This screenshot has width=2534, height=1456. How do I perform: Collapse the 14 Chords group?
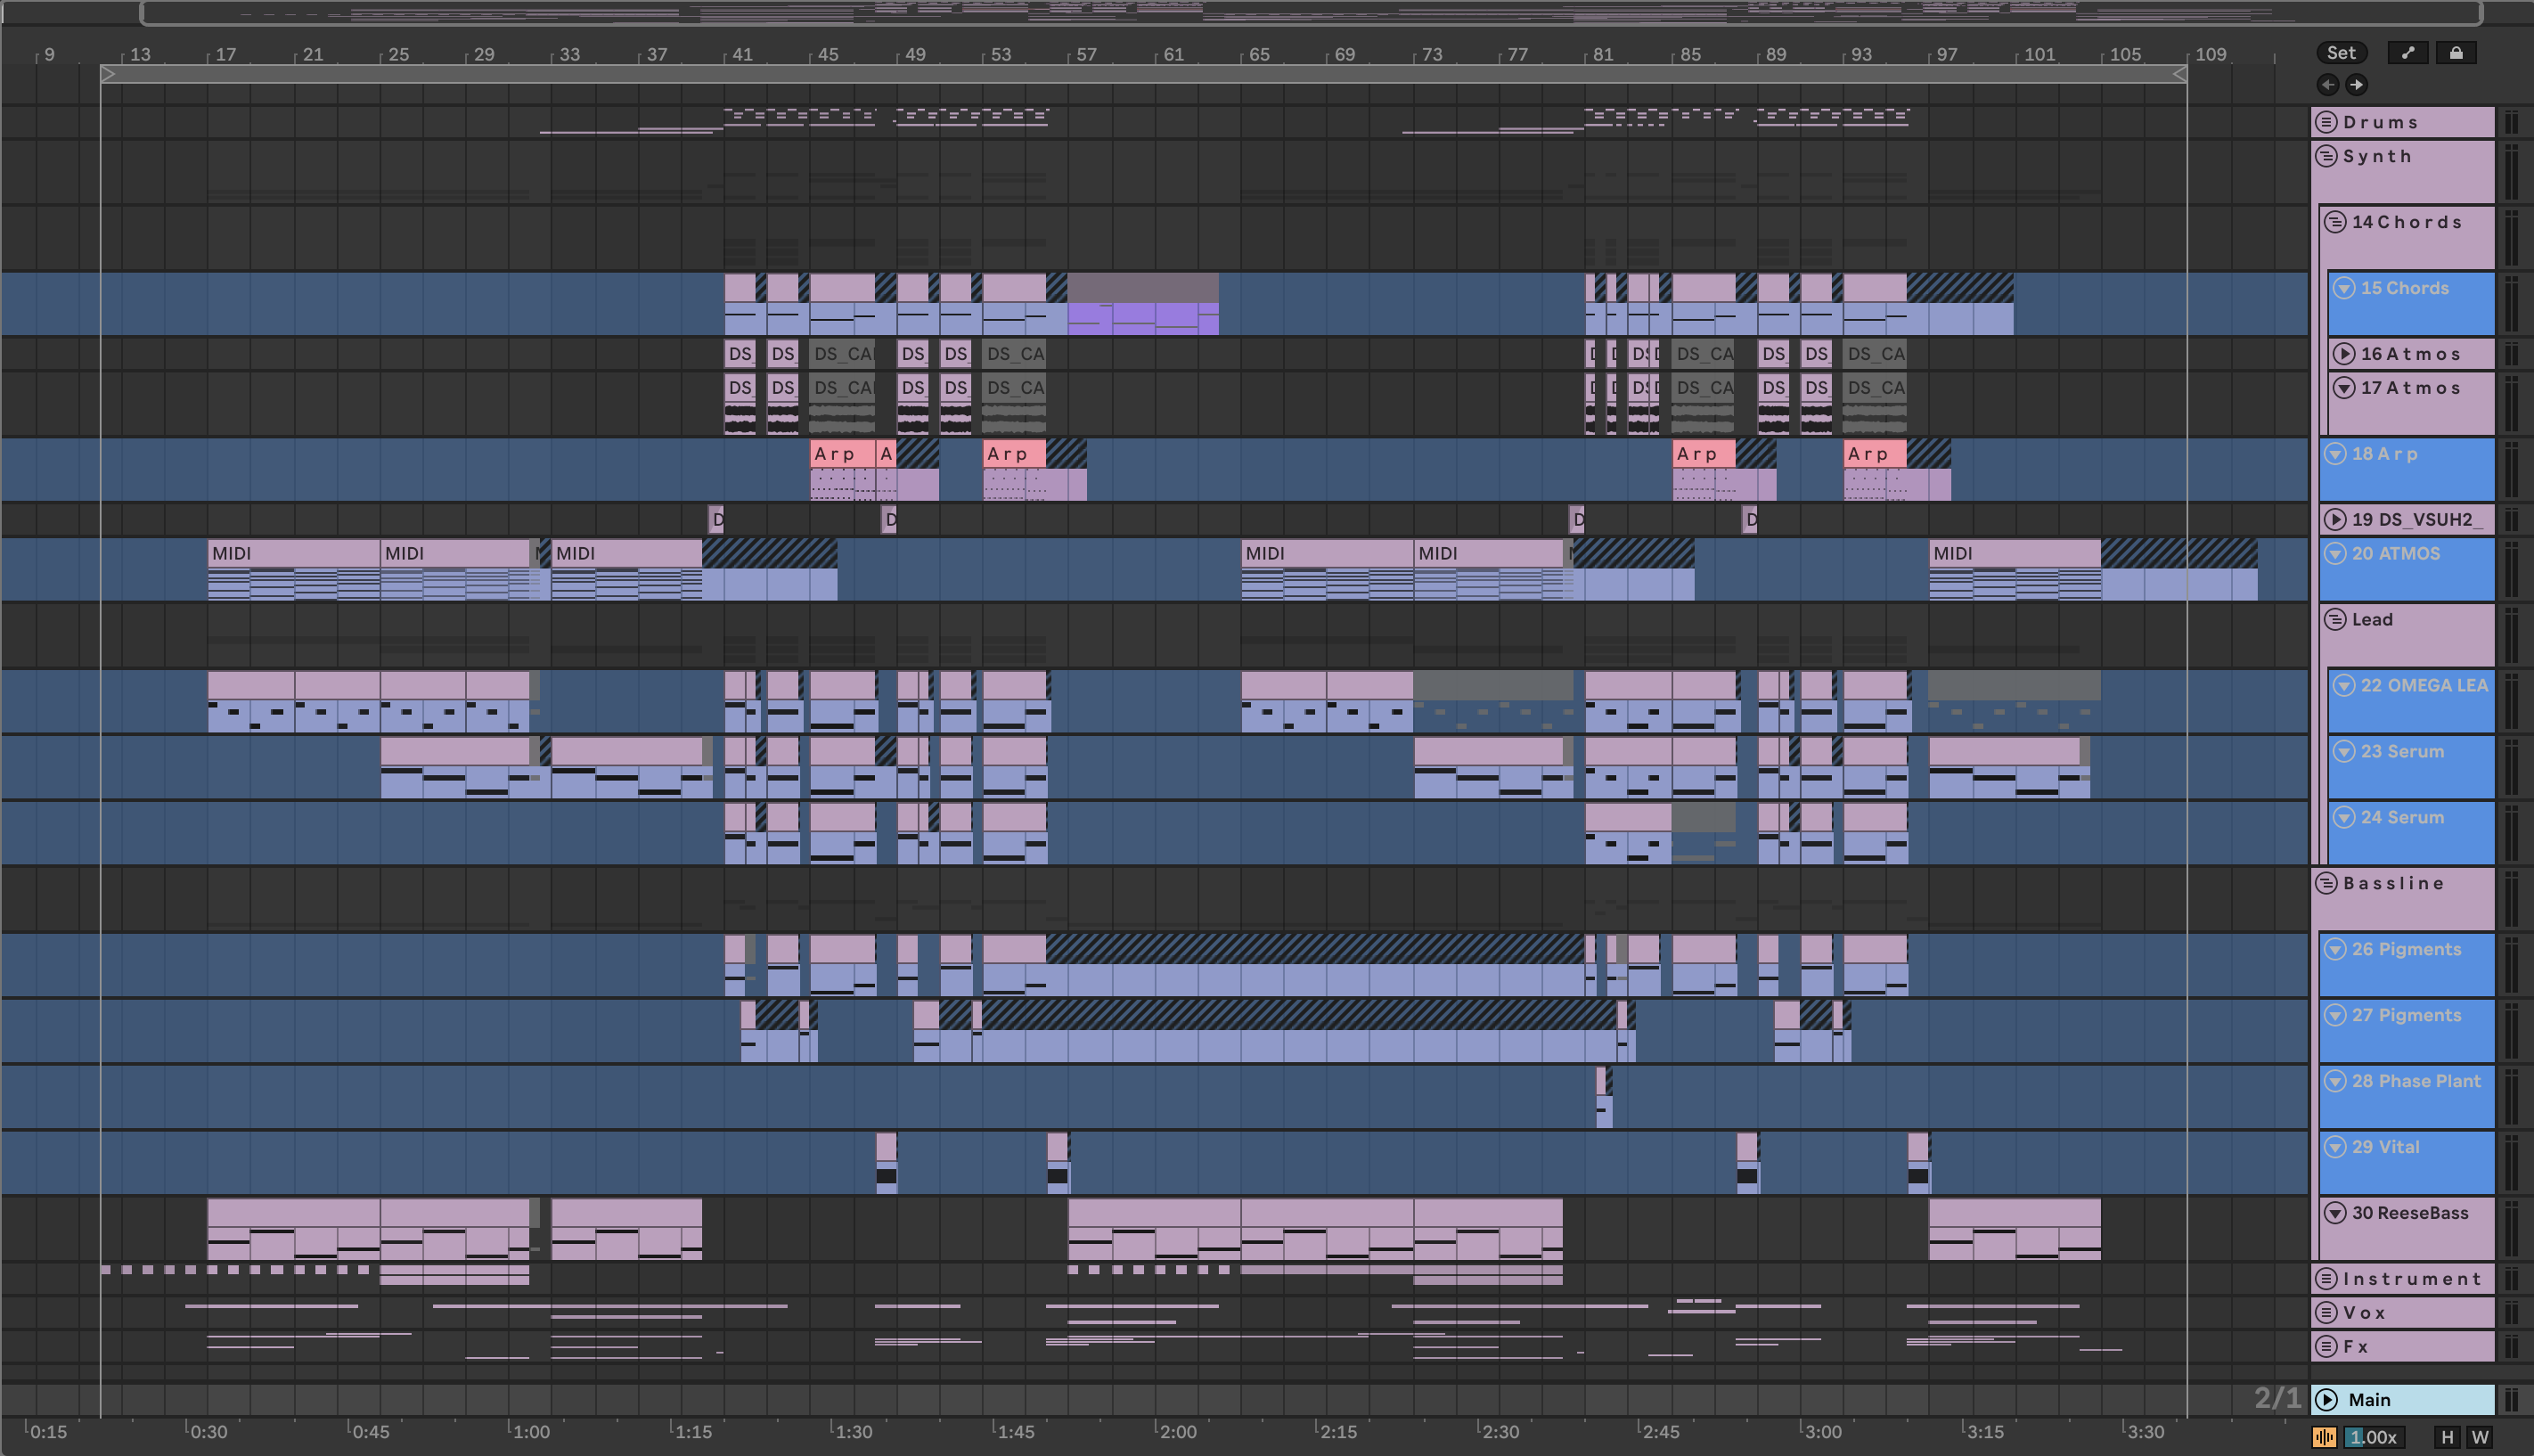[2336, 222]
